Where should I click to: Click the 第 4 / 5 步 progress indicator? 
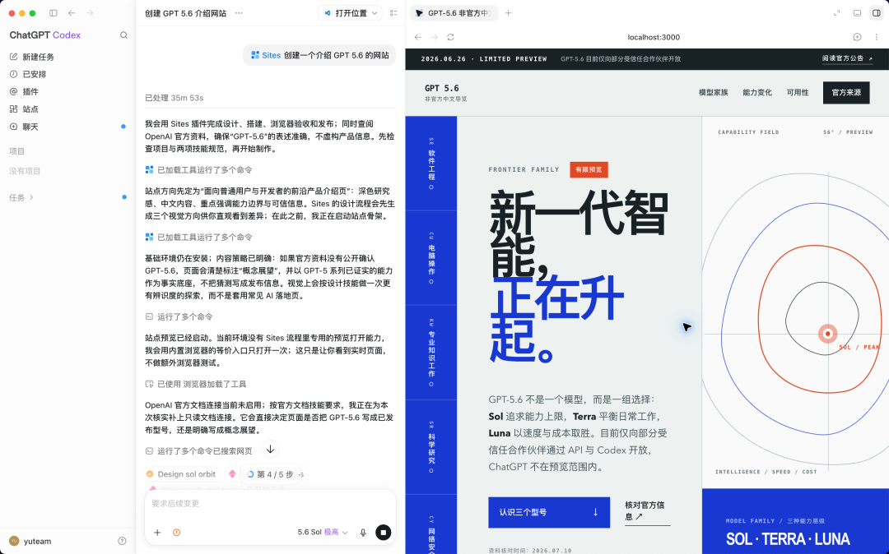[270, 474]
